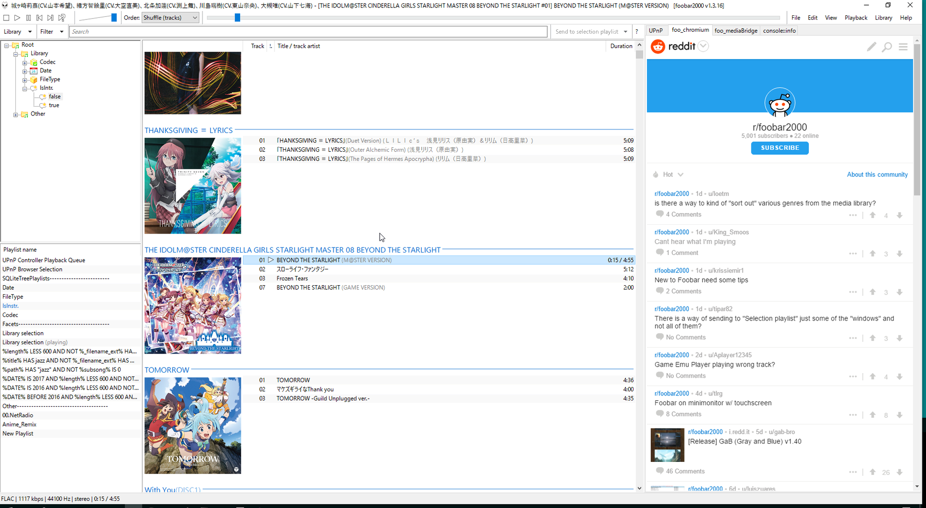
Task: Downvote "New to Foobar need some tips"
Action: click(899, 292)
